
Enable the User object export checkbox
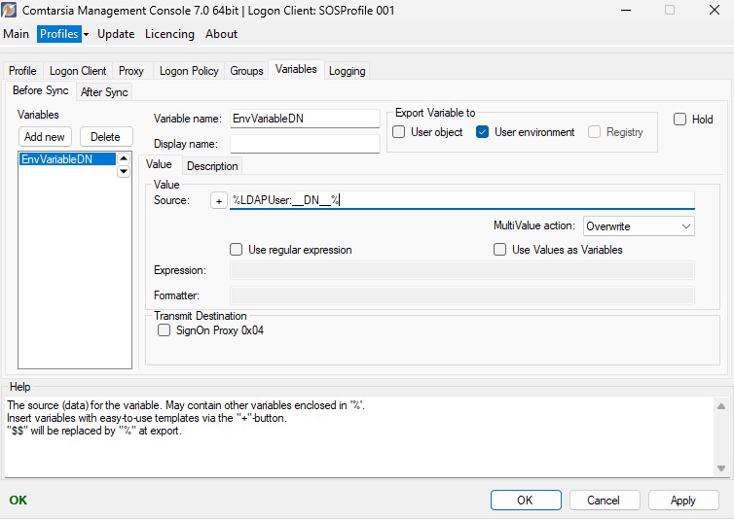click(x=398, y=132)
